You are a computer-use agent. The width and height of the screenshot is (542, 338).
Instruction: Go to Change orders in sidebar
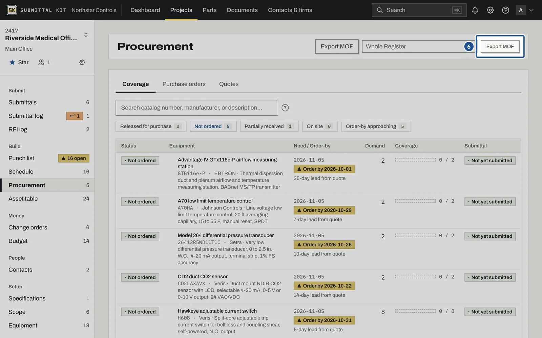(x=47, y=227)
